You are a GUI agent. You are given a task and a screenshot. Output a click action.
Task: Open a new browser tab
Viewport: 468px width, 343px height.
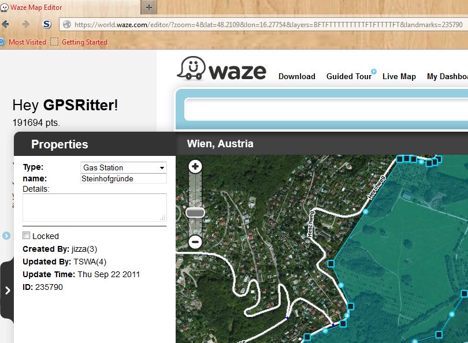tap(149, 8)
